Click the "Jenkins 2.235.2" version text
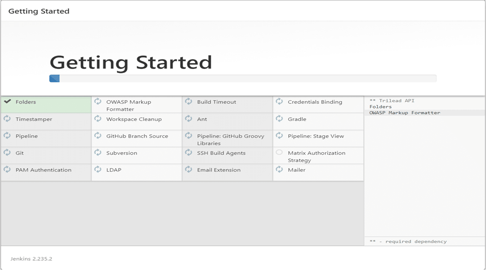This screenshot has width=486, height=270. 31,259
